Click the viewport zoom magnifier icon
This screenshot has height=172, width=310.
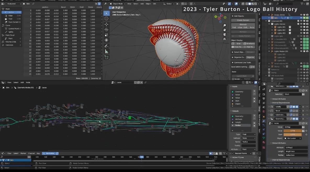tap(224, 26)
